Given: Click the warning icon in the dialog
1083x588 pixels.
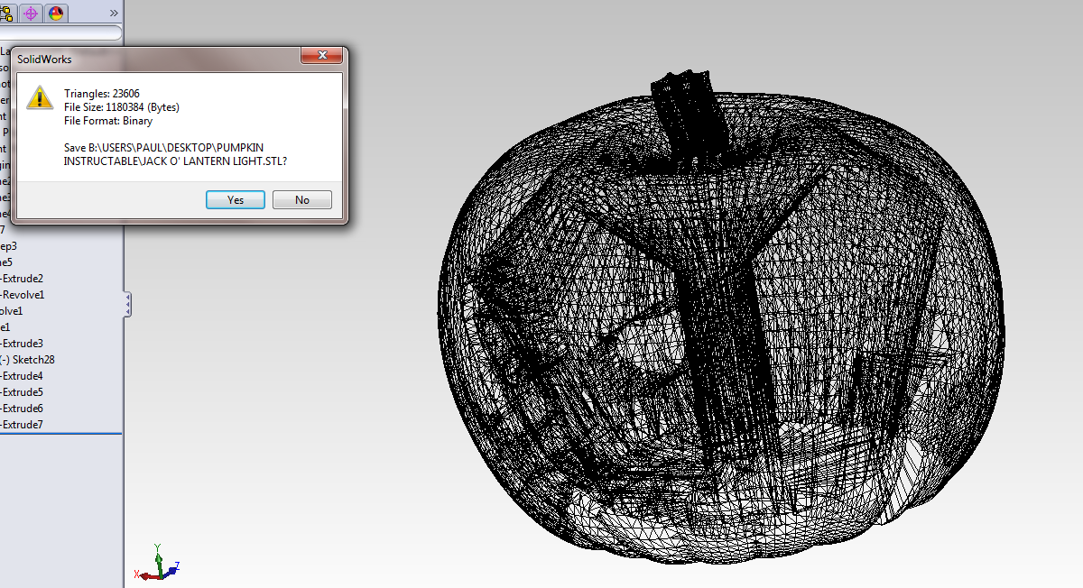Looking at the screenshot, I should [40, 97].
